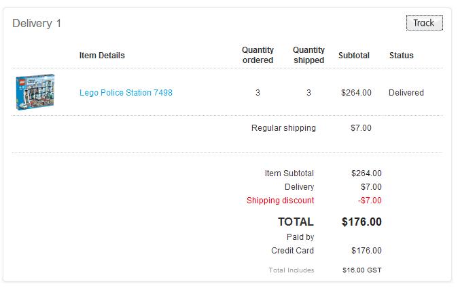
Task: Click the Quantity shipped column header
Action: point(308,55)
